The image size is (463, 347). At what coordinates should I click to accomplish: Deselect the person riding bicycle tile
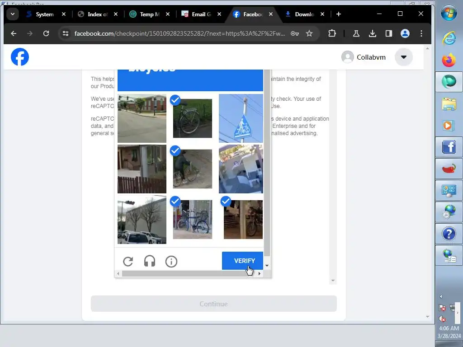(193, 169)
